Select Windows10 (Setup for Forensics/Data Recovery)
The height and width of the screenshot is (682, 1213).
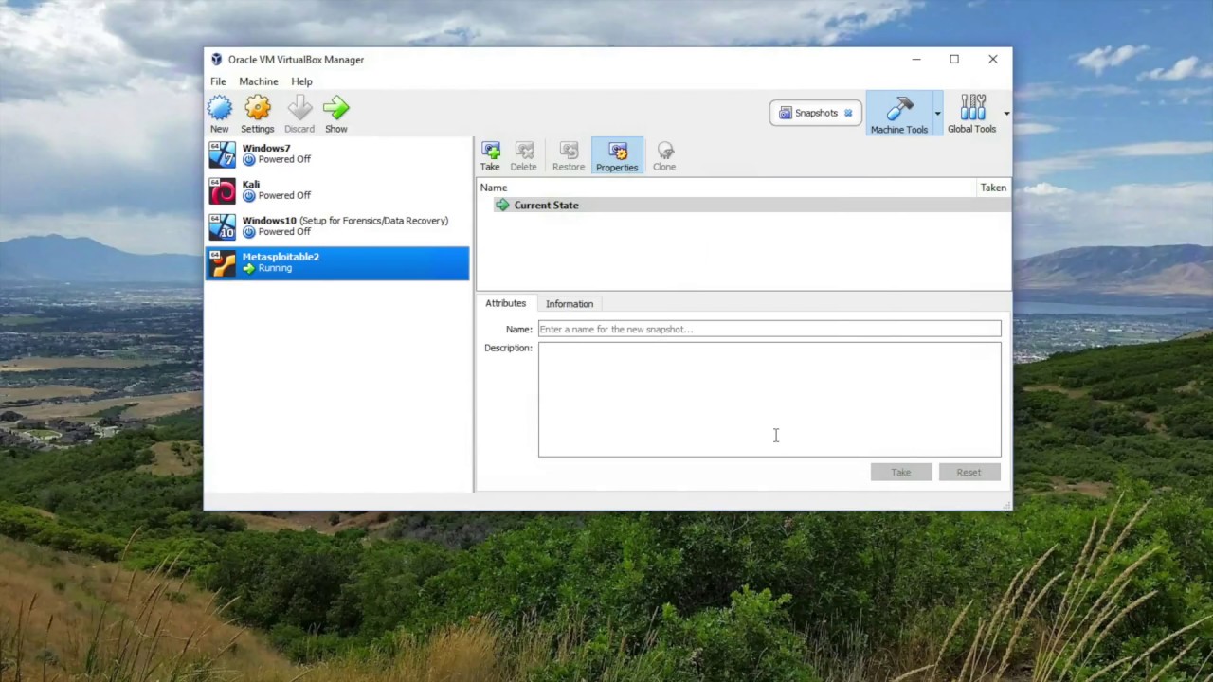(x=337, y=226)
